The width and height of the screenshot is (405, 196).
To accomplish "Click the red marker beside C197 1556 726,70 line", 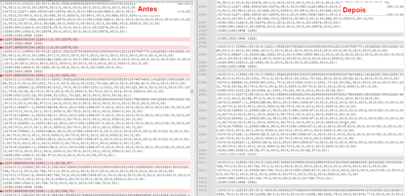I will click(2, 190).
